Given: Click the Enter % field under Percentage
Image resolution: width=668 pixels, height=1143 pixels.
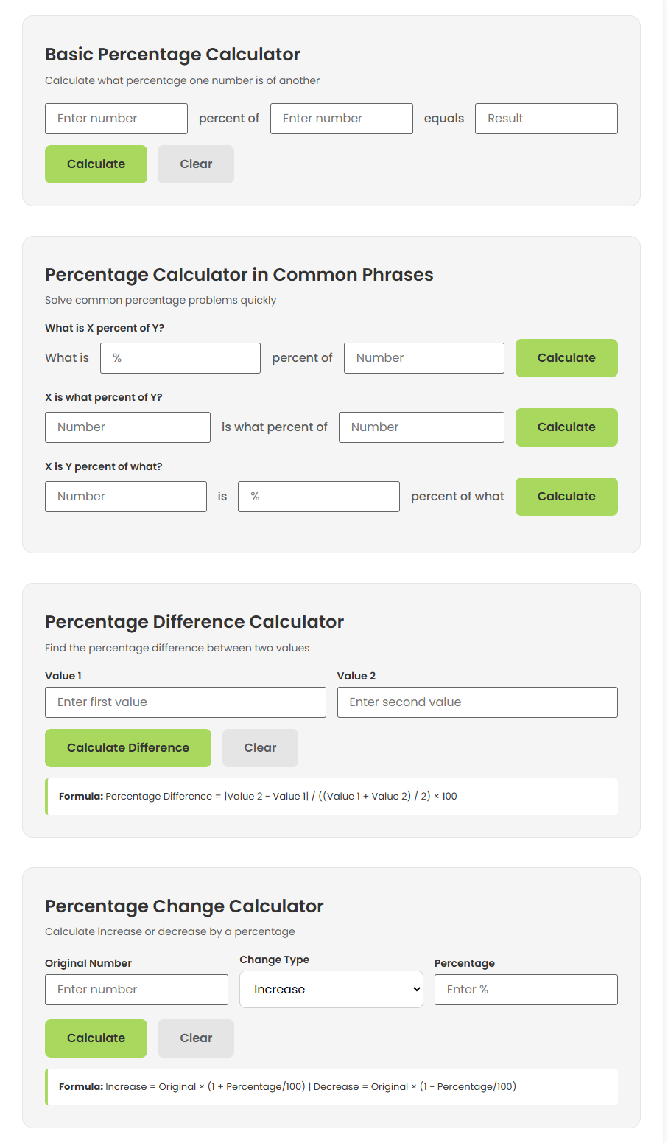Looking at the screenshot, I should click(525, 989).
